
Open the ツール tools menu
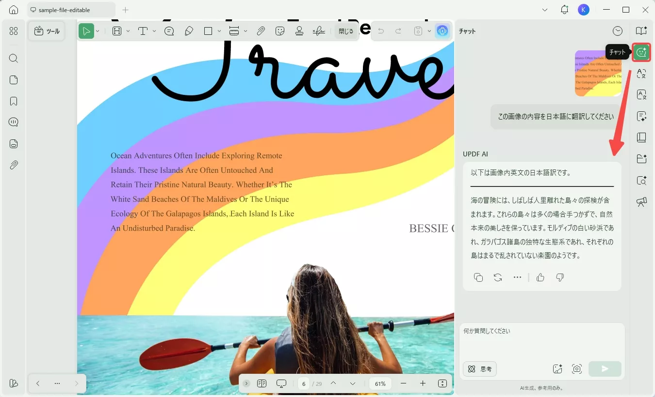click(47, 31)
